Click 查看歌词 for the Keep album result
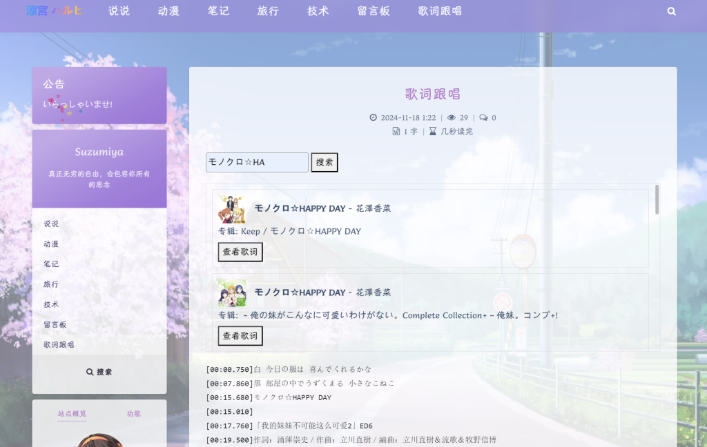The height and width of the screenshot is (447, 707). point(240,252)
